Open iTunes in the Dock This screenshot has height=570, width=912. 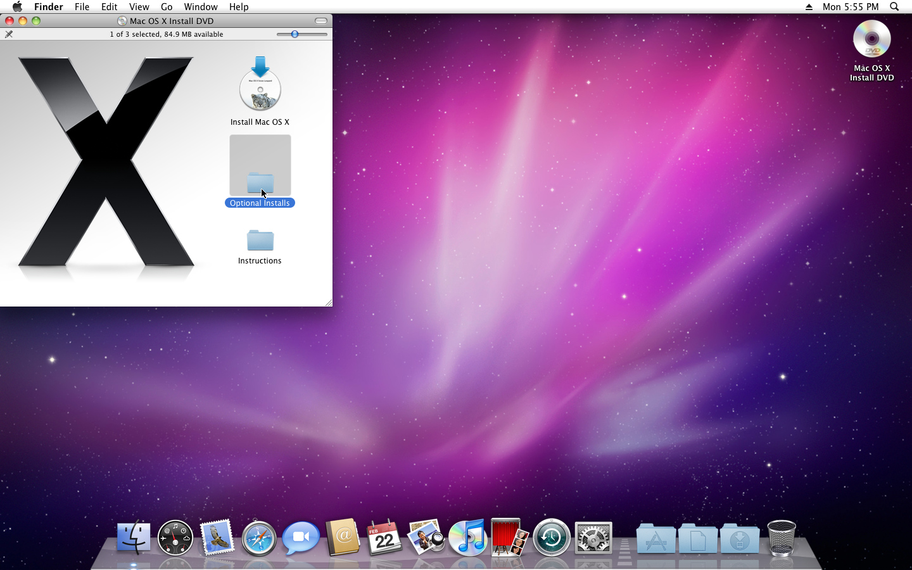pyautogui.click(x=468, y=538)
